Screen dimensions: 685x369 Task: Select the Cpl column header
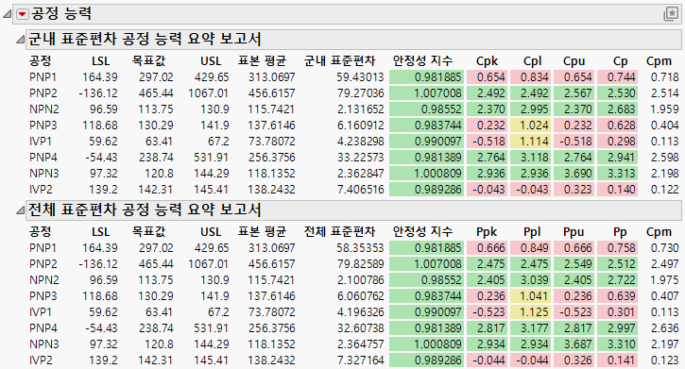coord(533,61)
